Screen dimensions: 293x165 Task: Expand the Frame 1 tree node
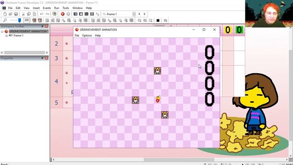tap(6, 36)
